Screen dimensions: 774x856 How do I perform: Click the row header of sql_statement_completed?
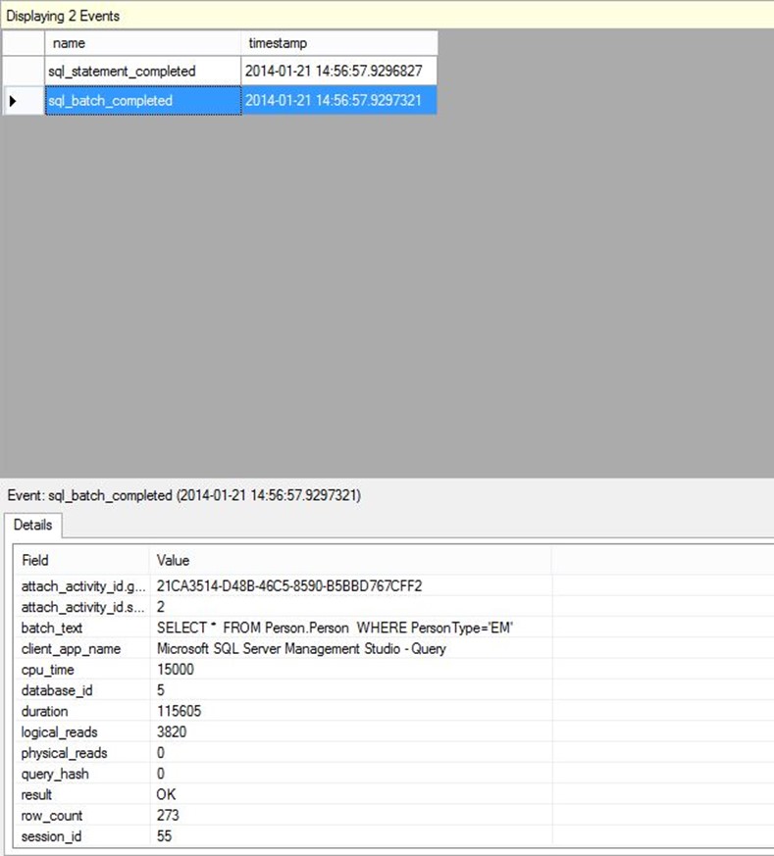point(24,71)
